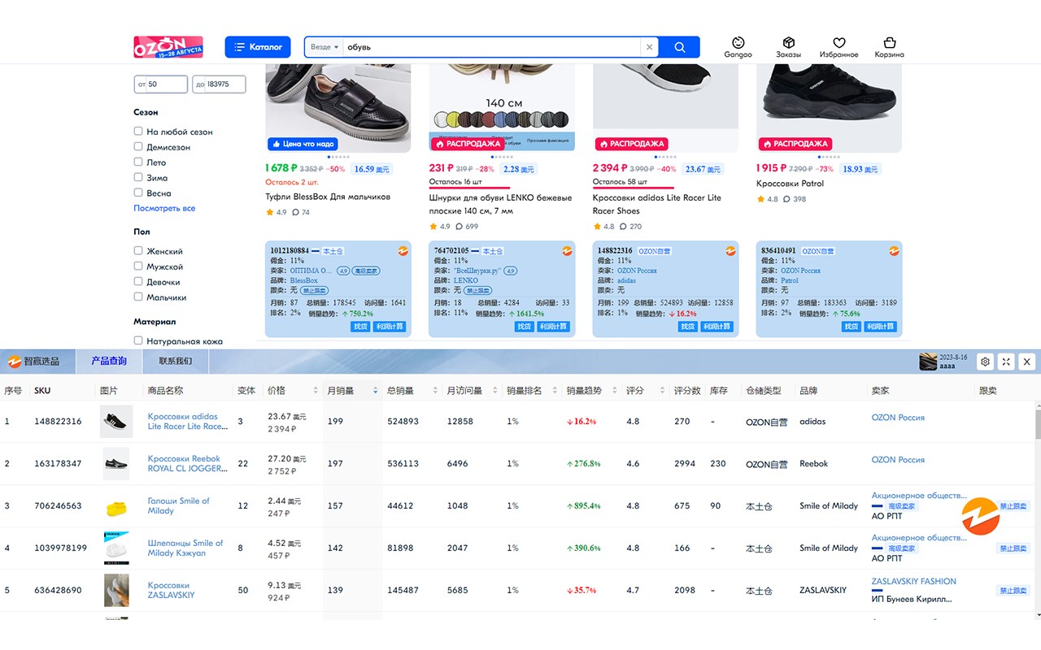Screen dimensions: 1041x650
Task: Clear the search field with X
Action: (x=649, y=47)
